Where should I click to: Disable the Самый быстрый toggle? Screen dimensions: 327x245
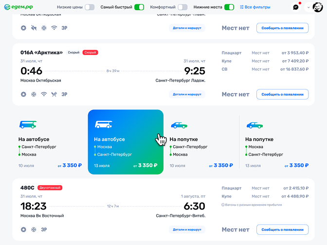[139, 7]
